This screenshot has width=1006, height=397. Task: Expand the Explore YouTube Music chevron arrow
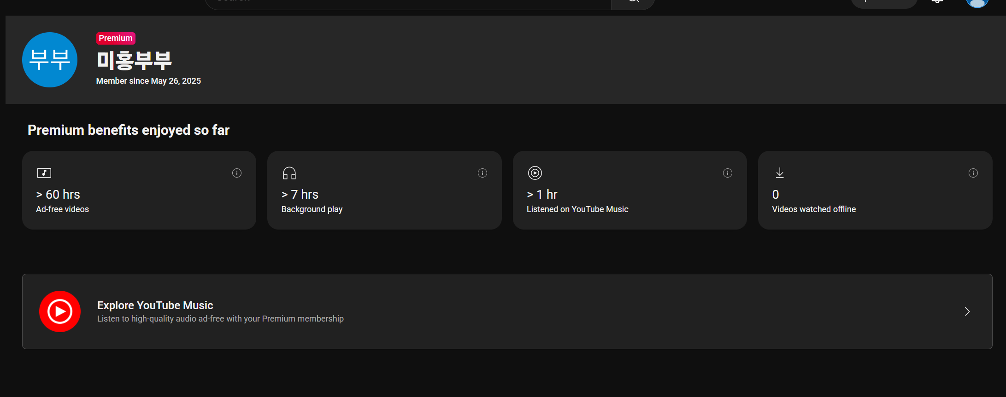point(967,311)
